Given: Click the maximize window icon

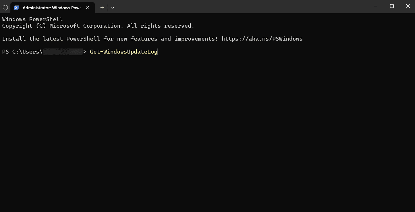Looking at the screenshot, I should [x=392, y=6].
